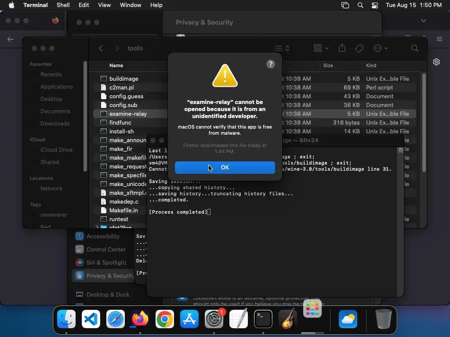This screenshot has height=337, width=450.
Task: Go back in Finder tools window
Action: click(x=101, y=48)
